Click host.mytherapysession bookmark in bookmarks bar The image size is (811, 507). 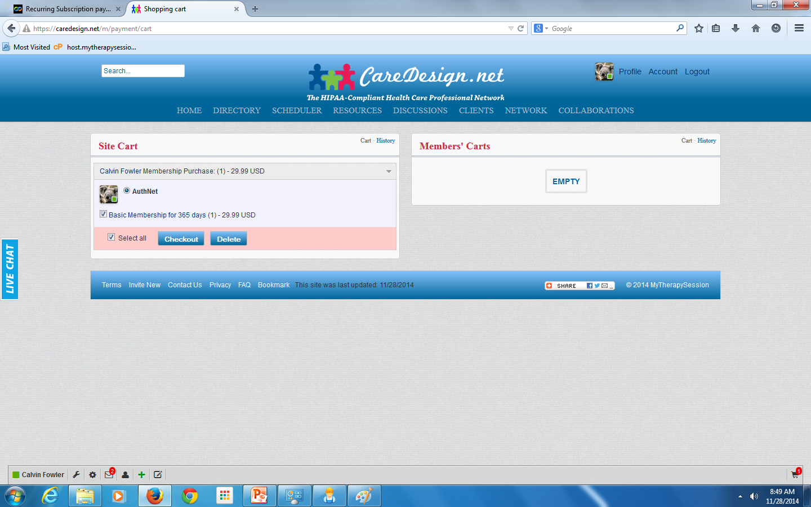click(95, 47)
